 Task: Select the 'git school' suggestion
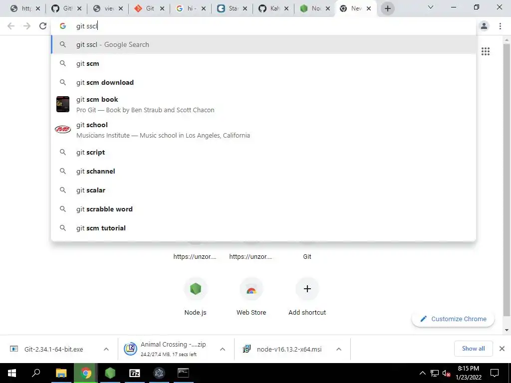(263, 130)
